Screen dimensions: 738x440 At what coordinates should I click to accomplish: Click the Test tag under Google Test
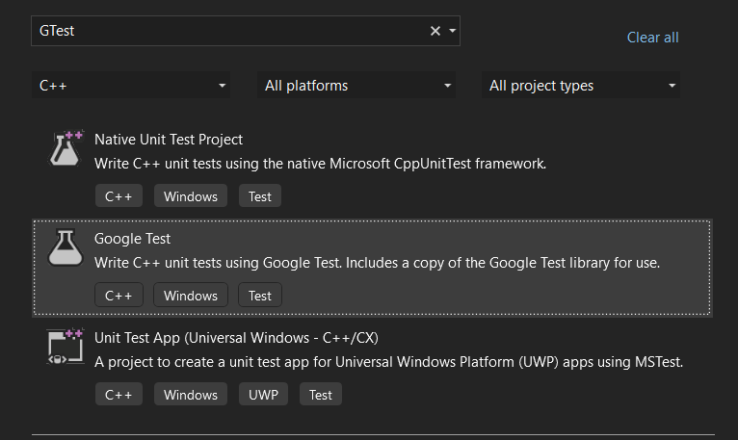point(260,296)
